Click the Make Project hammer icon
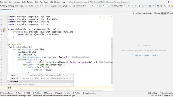The image size is (173, 97). pos(92,6)
